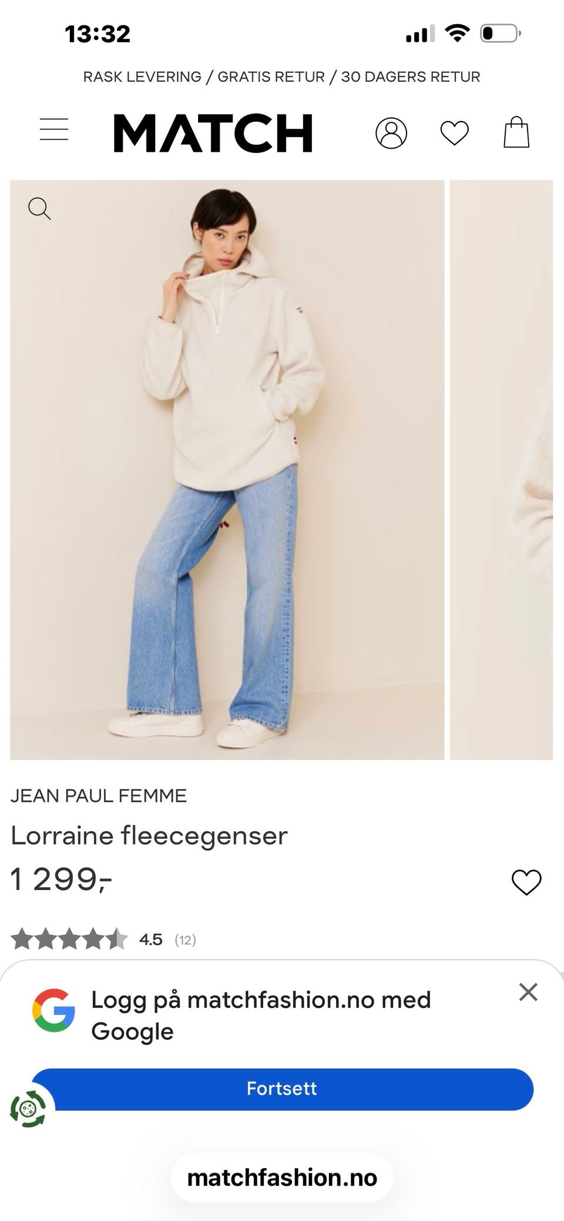Tap the 1 299,- price label
The image size is (564, 1221).
61,880
